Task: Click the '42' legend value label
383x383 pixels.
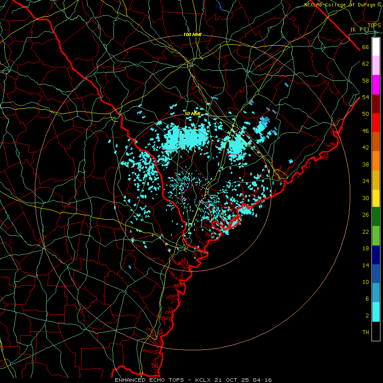Action: coord(366,148)
